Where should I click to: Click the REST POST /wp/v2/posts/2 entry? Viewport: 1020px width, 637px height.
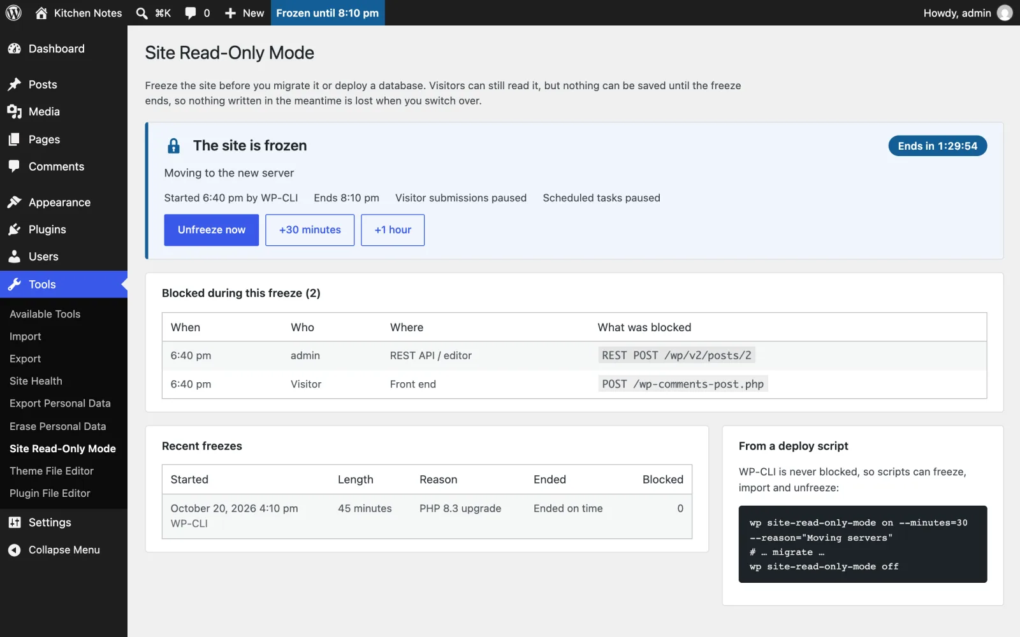(676, 355)
